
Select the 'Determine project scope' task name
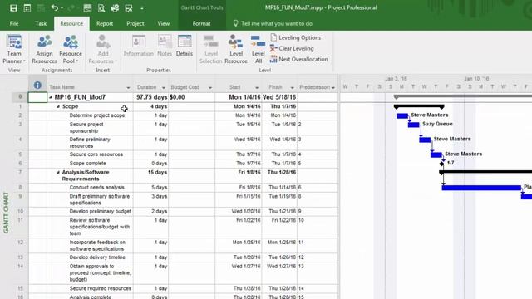(97, 115)
